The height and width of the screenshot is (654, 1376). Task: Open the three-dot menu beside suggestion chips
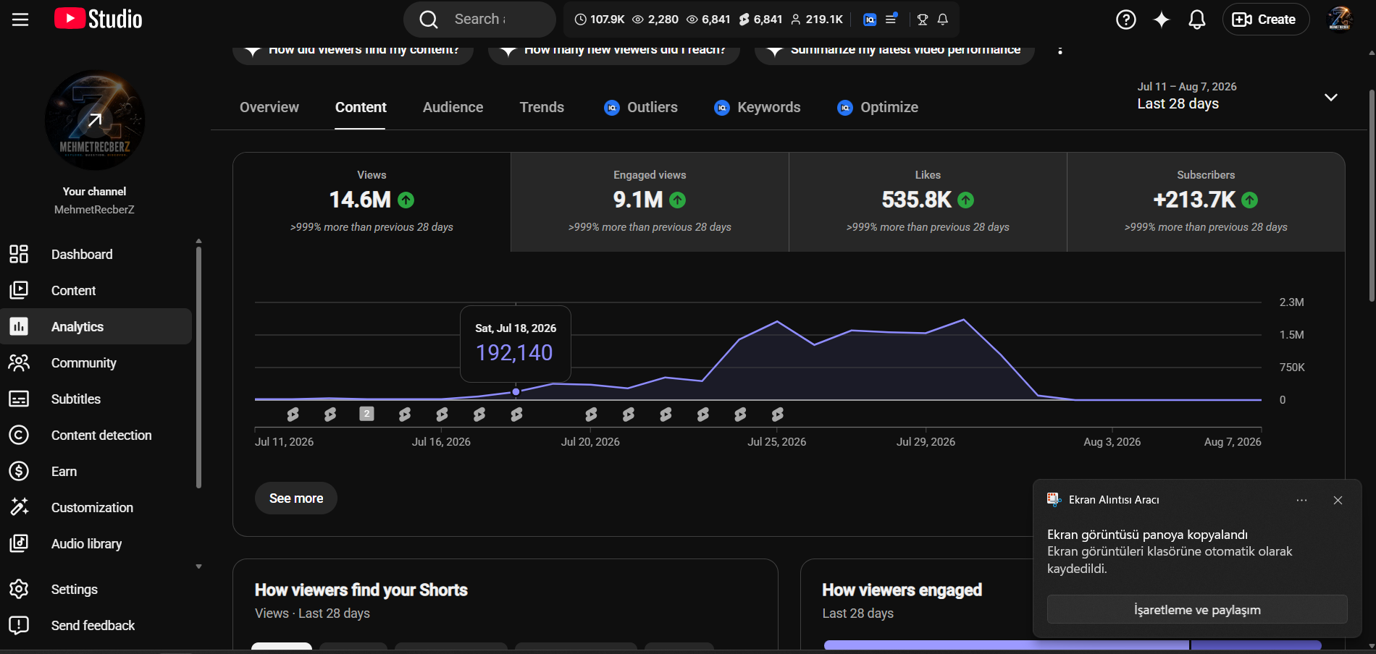[x=1060, y=49]
